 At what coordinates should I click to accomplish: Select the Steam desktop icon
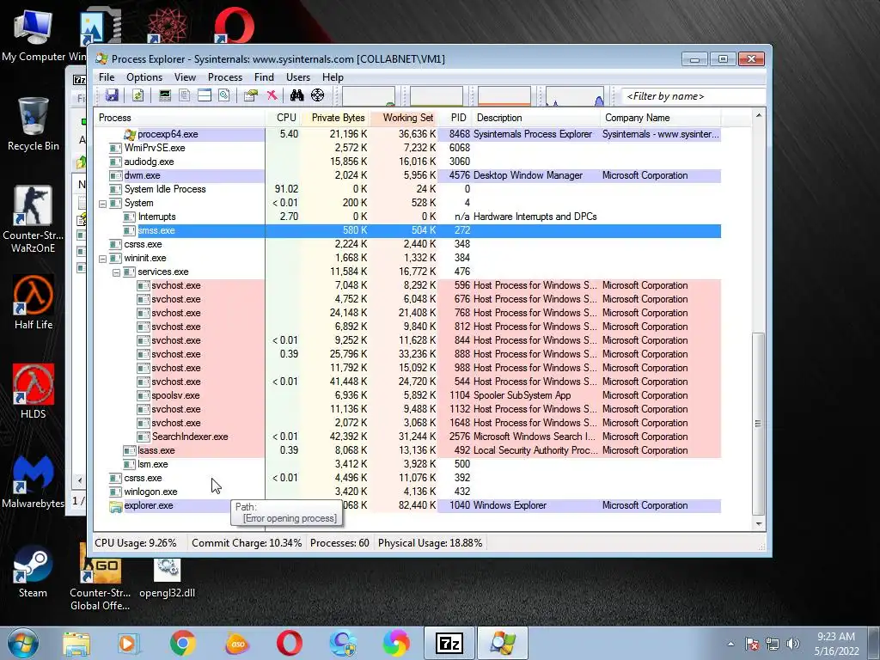point(34,571)
